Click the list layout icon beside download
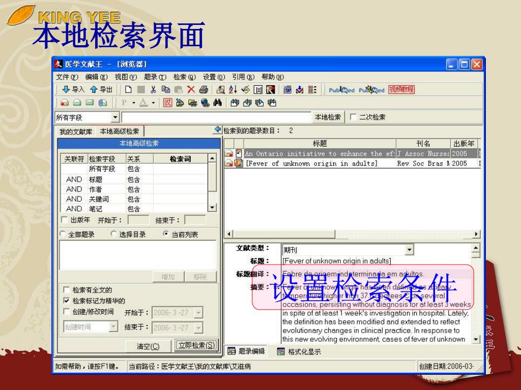Screen dimensions: 521x390 click(x=312, y=89)
